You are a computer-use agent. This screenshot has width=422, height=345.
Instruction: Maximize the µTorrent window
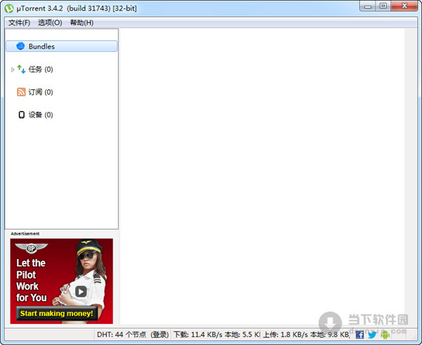click(383, 6)
